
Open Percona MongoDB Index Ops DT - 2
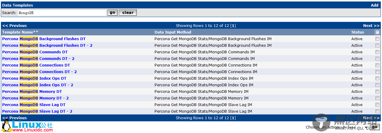click(x=38, y=85)
